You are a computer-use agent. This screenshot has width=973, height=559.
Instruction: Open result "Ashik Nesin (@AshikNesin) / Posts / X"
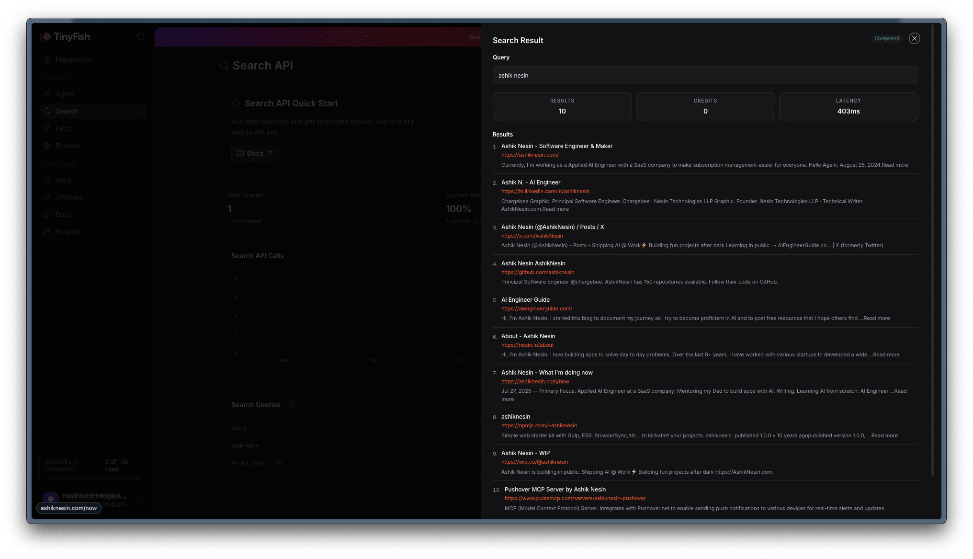click(x=553, y=227)
